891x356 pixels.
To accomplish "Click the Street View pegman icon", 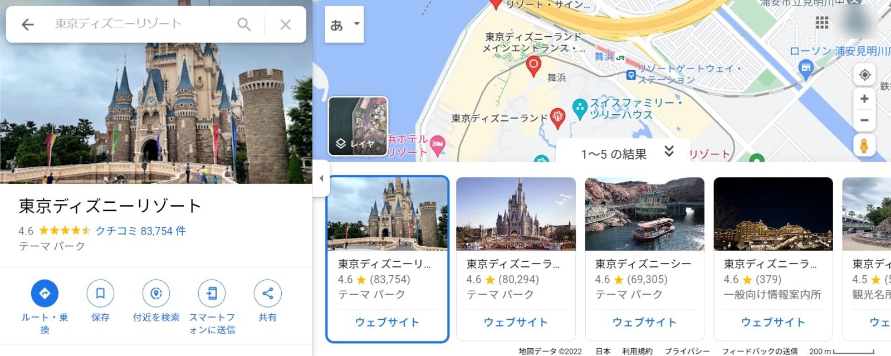I will [x=864, y=145].
